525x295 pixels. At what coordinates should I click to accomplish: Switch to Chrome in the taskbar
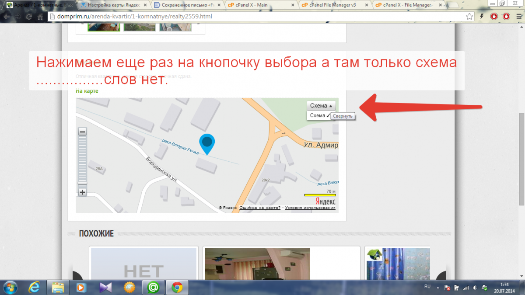coord(177,287)
